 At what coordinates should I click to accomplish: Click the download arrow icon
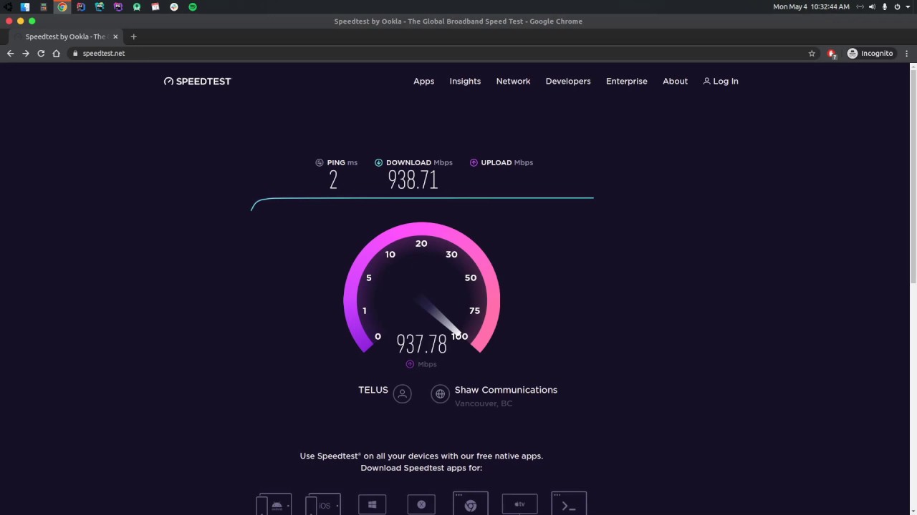378,162
